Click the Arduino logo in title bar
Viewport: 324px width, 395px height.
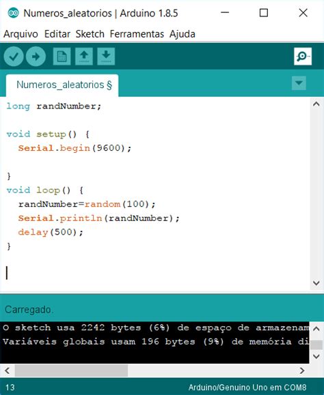(13, 13)
